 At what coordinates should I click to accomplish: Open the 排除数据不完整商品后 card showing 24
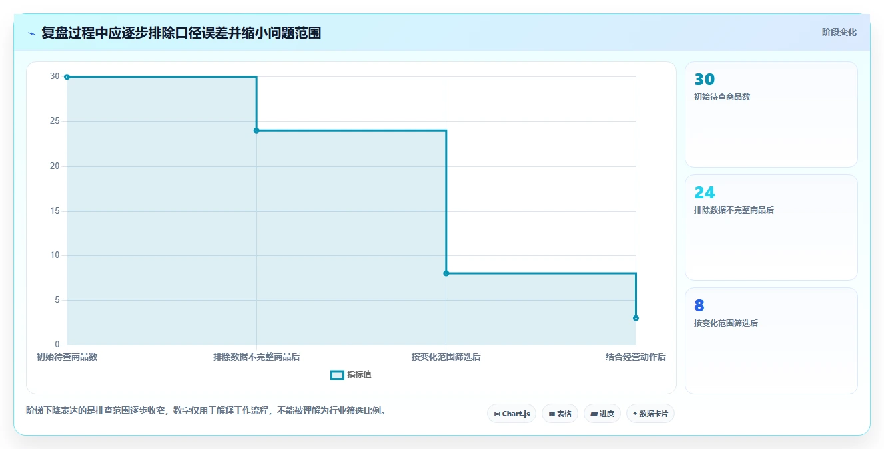coord(771,227)
